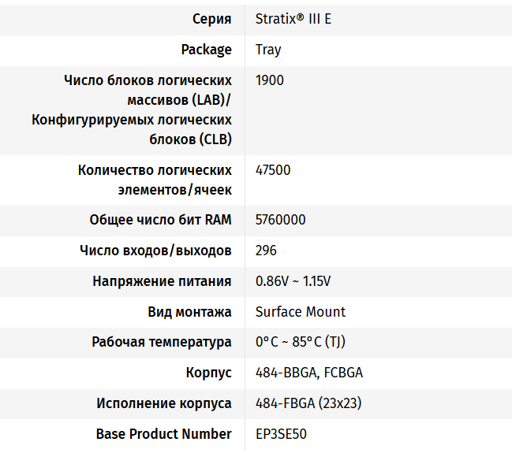Viewport: 512px width, 453px height.
Task: Click the LAB/CLB count value 1900
Action: [x=270, y=80]
